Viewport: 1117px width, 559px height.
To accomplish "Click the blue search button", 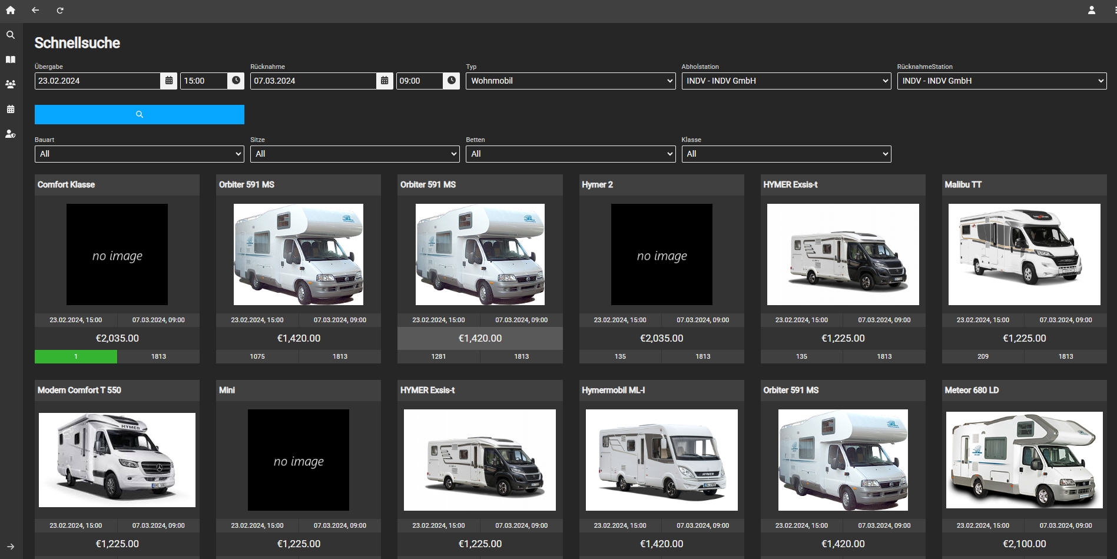I will (139, 114).
